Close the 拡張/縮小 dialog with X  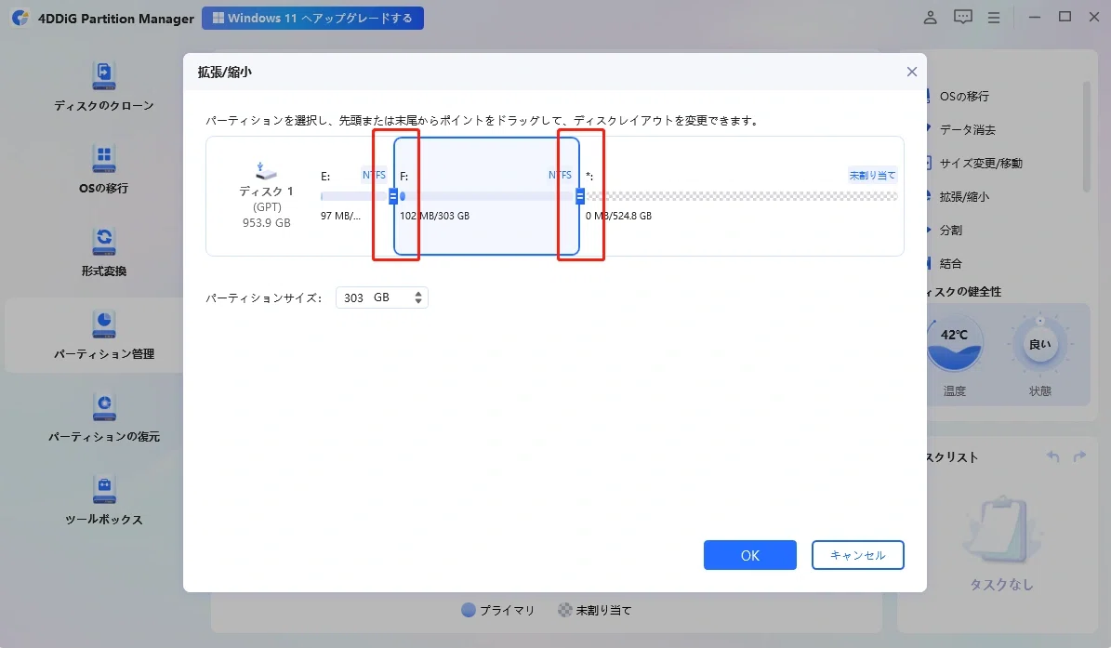(x=911, y=72)
